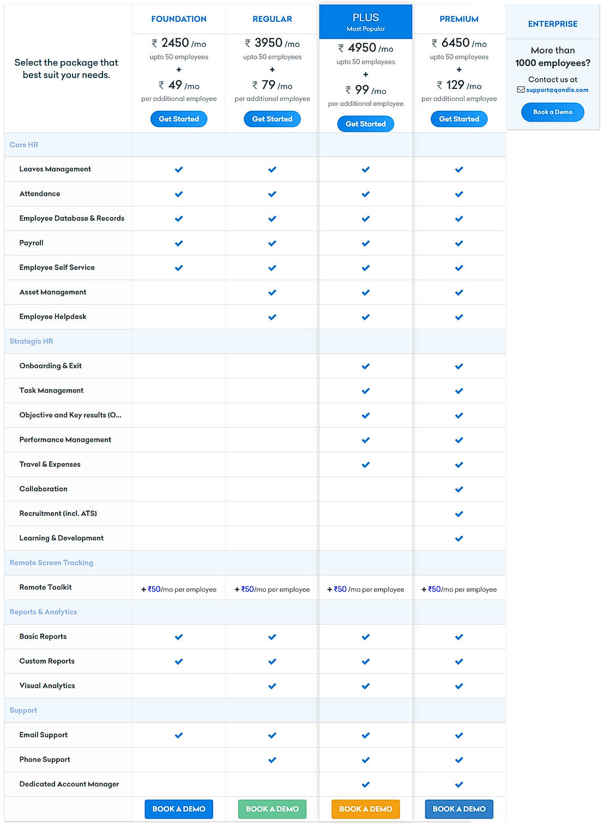This screenshot has height=824, width=604.
Task: Click Regular plan checkmark for Asset Management
Action: click(x=272, y=293)
